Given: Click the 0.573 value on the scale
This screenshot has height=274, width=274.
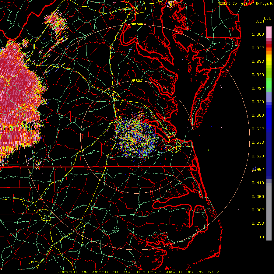Looking at the screenshot, I should tap(258, 142).
